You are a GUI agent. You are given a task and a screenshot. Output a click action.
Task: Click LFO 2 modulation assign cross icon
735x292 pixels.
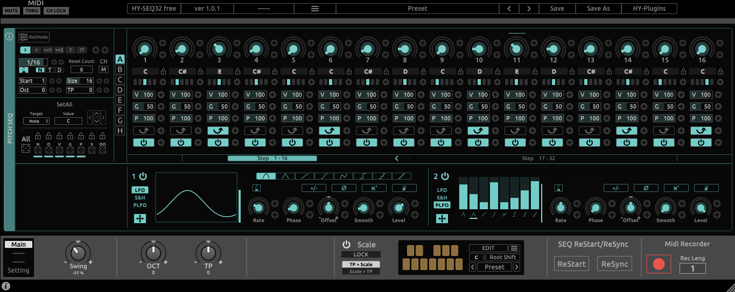click(x=442, y=218)
